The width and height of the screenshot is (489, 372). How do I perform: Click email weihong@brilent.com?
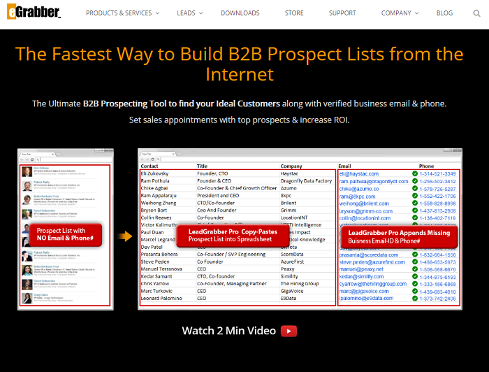pyautogui.click(x=364, y=203)
